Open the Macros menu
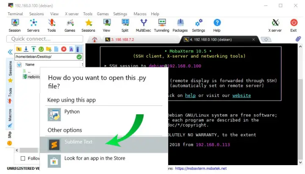 click(140, 14)
